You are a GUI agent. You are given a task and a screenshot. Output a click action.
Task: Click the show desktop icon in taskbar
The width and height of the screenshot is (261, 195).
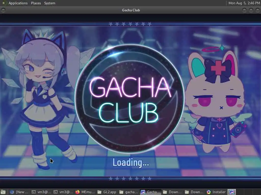(x=3, y=192)
